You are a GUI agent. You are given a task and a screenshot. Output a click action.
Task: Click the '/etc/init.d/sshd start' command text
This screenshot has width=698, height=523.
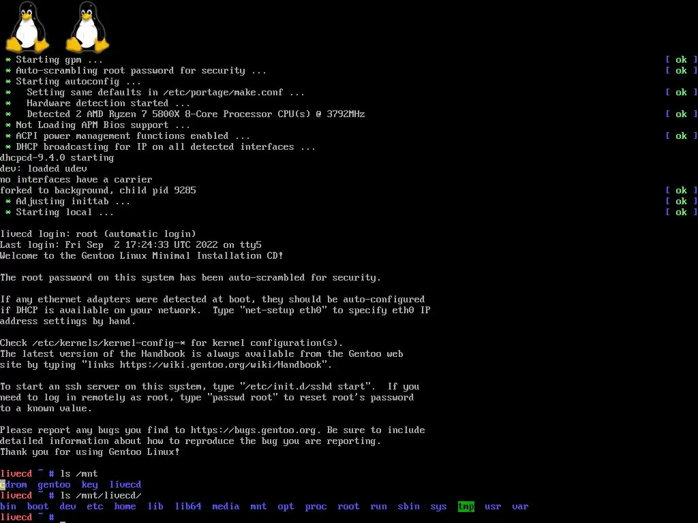click(305, 387)
